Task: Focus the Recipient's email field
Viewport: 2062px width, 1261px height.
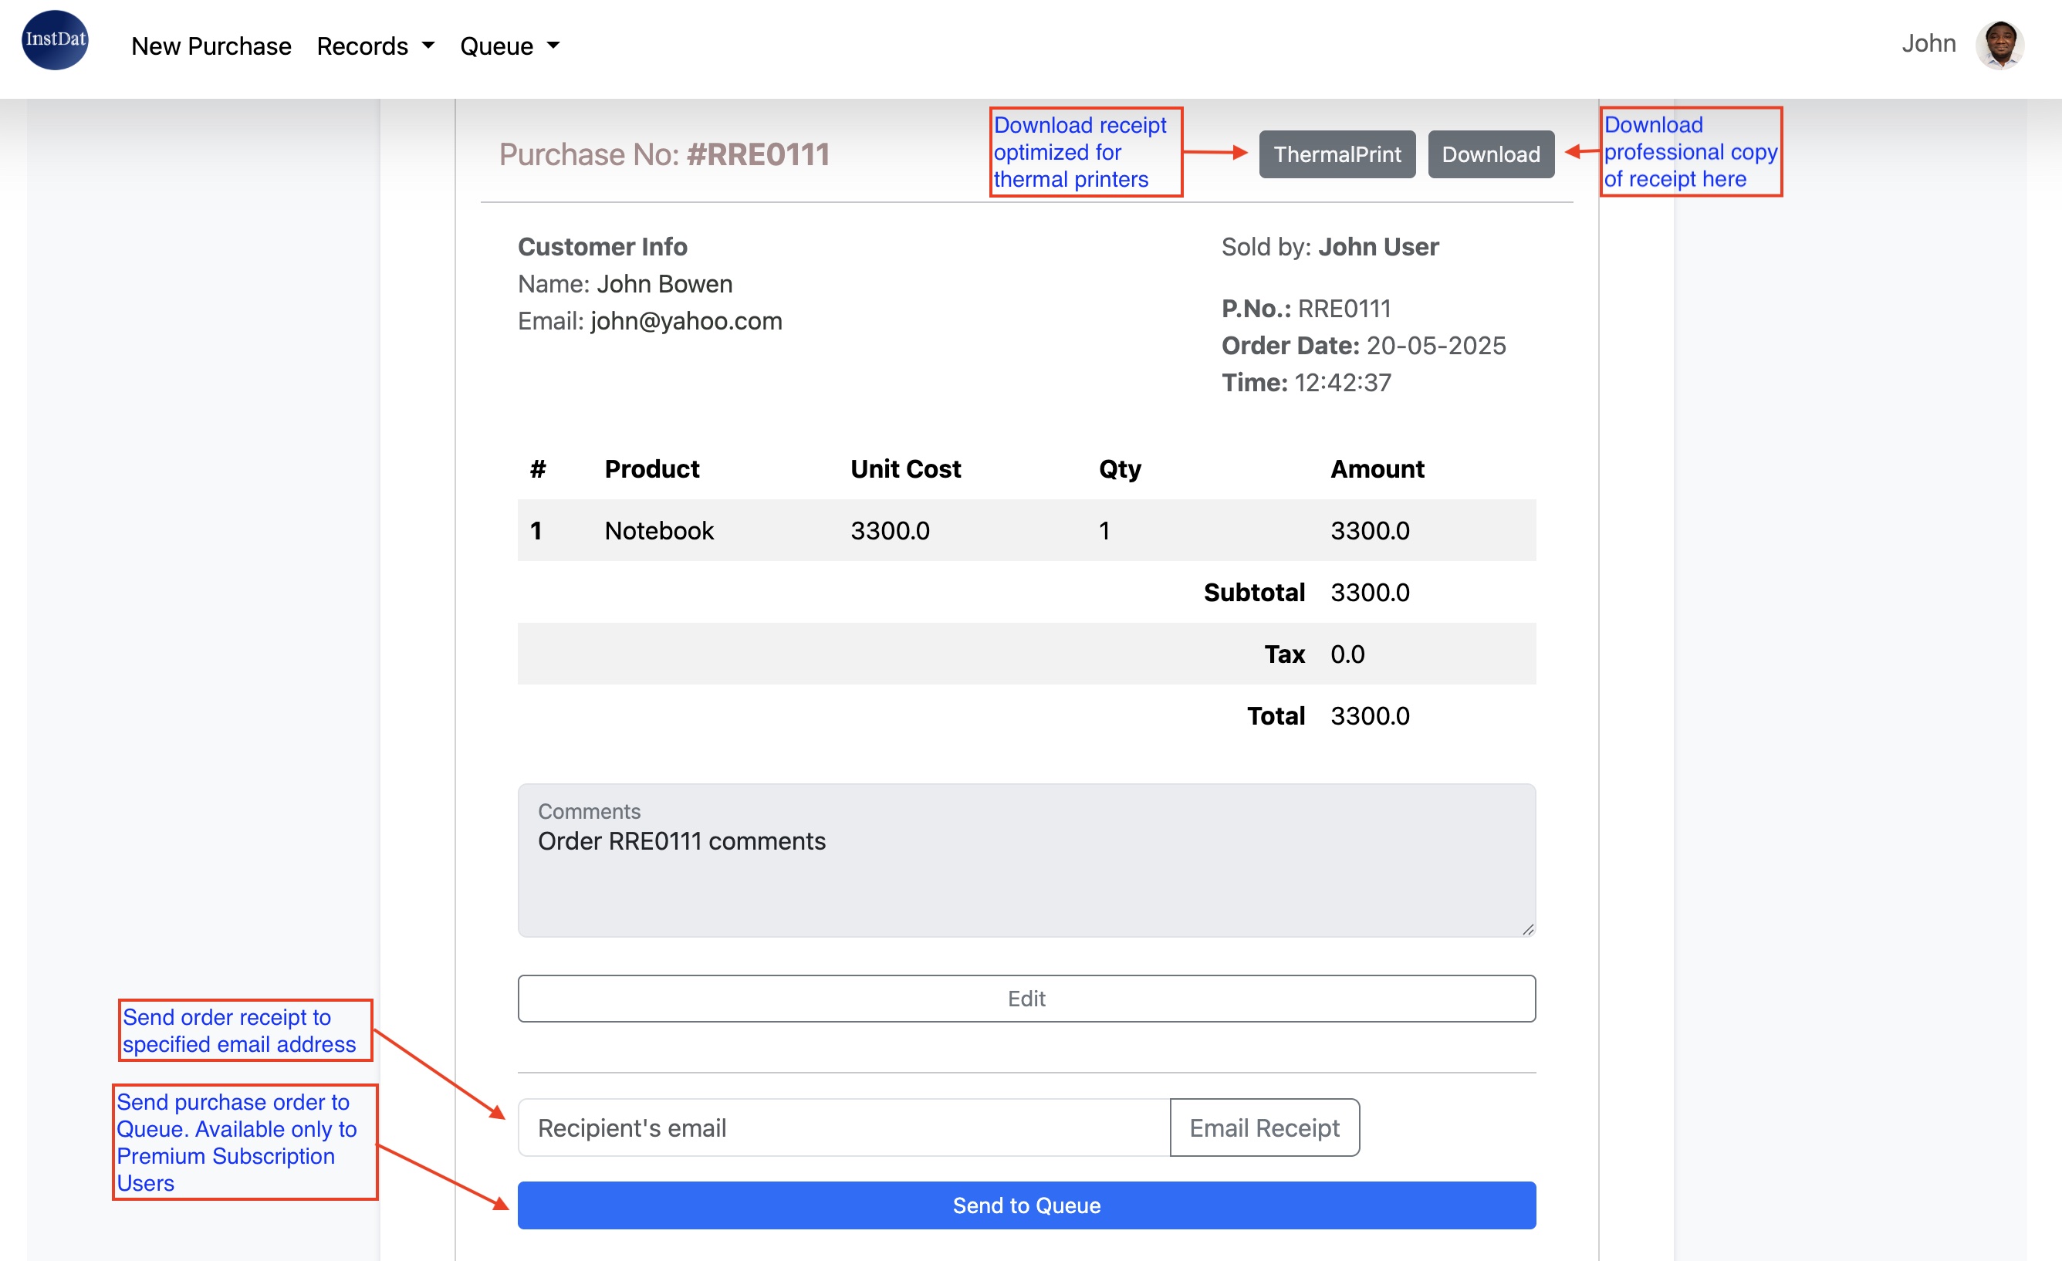Action: tap(843, 1128)
